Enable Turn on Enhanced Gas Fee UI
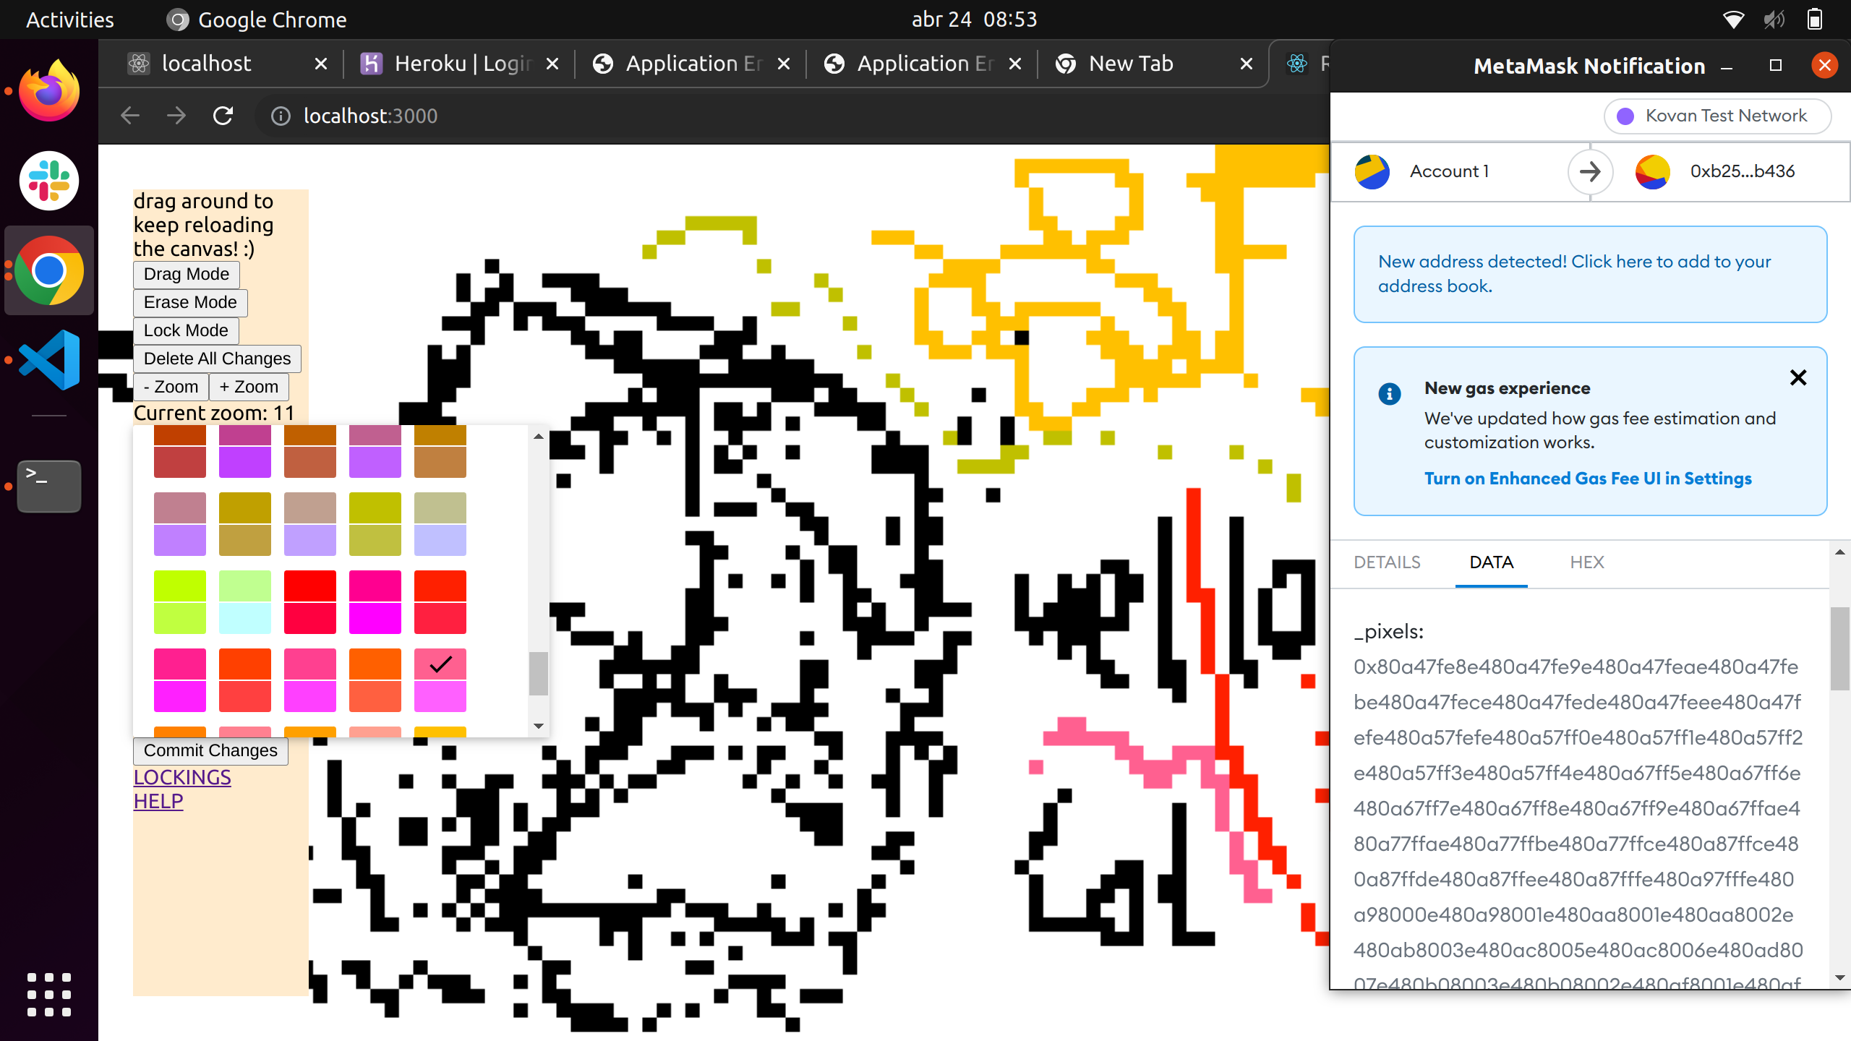1851x1041 pixels. pyautogui.click(x=1586, y=478)
